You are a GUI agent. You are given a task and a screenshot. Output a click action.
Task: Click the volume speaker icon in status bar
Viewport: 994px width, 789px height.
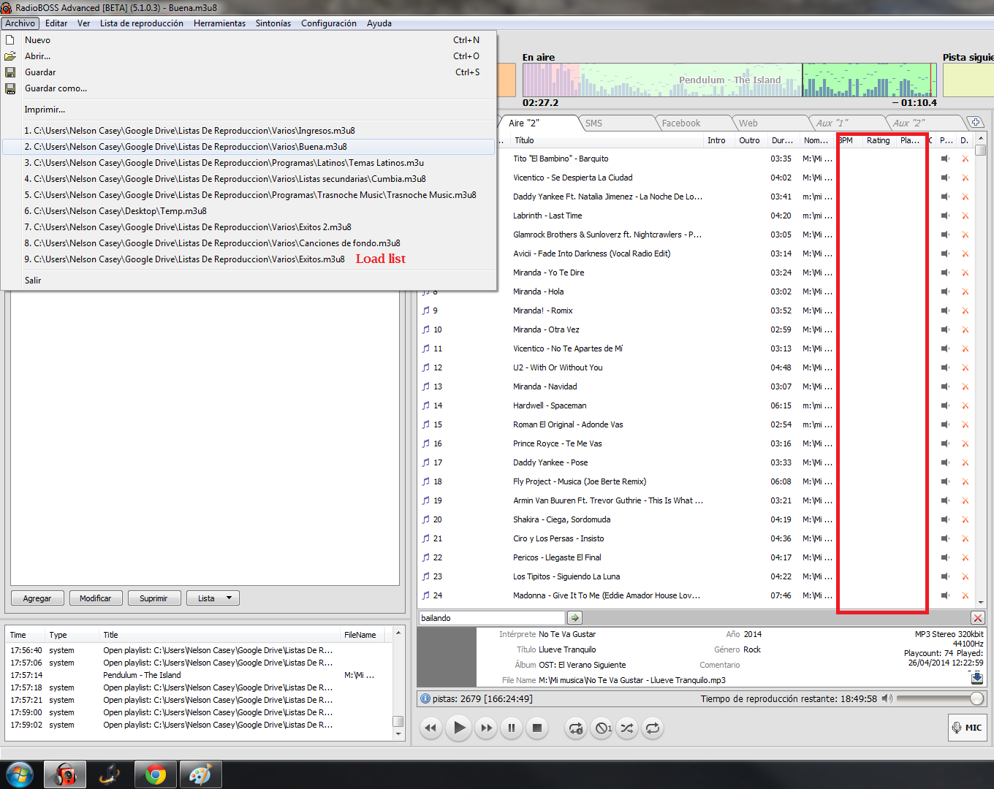(x=887, y=699)
